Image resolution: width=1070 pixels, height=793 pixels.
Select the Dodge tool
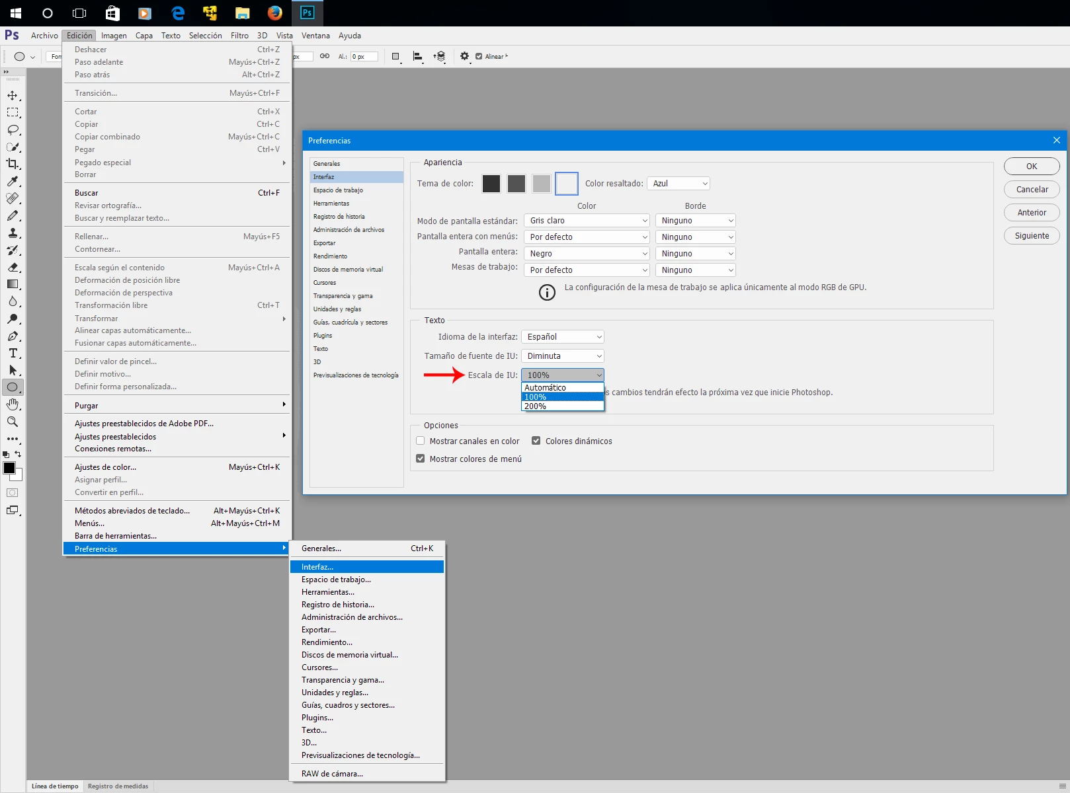(13, 319)
